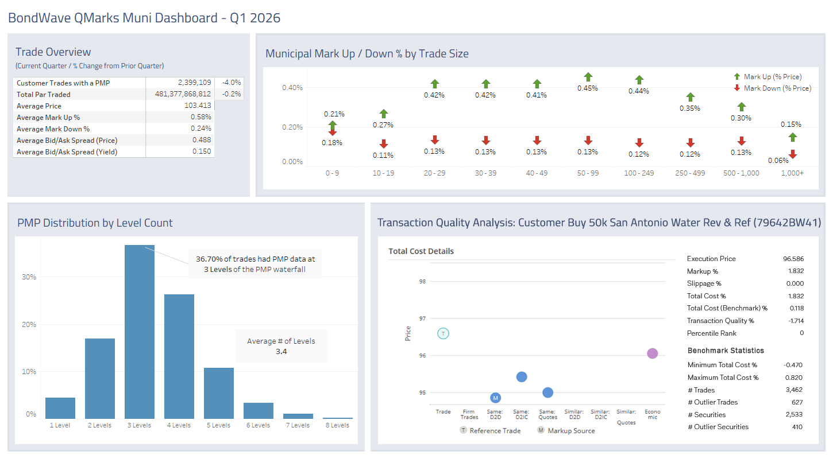The image size is (833, 459).
Task: Select the purple Economic data point
Action: (x=651, y=353)
